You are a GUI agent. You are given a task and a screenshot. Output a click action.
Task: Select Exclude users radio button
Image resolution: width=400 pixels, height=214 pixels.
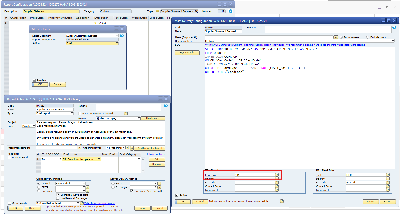point(368,37)
